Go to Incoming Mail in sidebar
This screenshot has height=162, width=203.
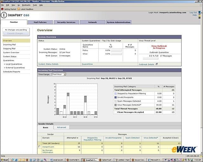tap(9, 45)
